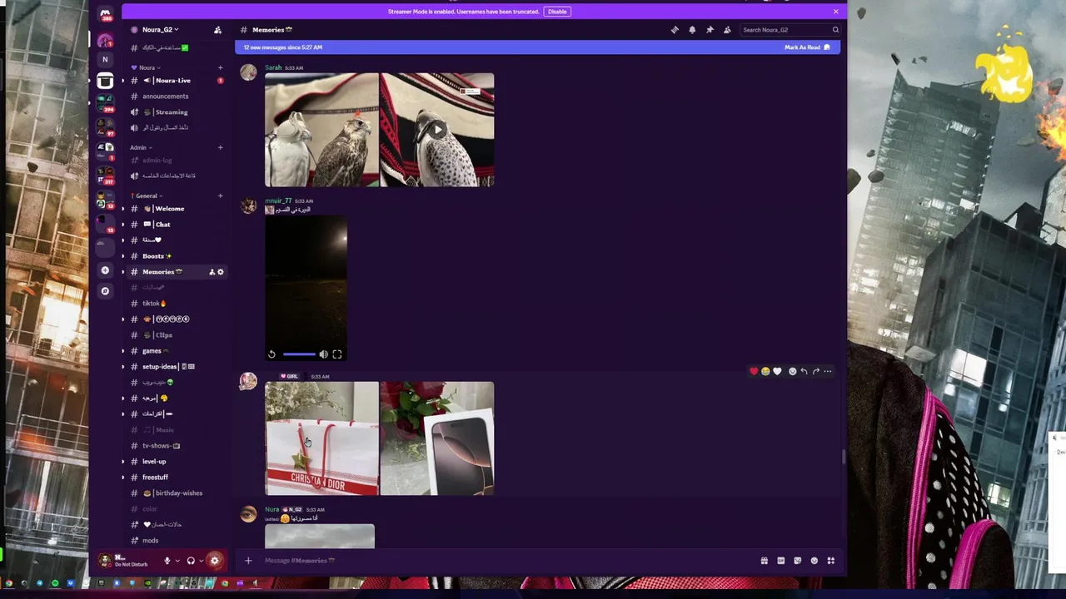React with laughing emoji on hovered message
The height and width of the screenshot is (599, 1066).
[x=765, y=371]
